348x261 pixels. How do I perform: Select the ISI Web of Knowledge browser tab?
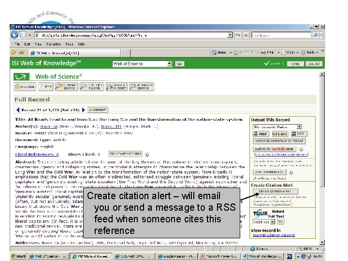[x=75, y=53]
